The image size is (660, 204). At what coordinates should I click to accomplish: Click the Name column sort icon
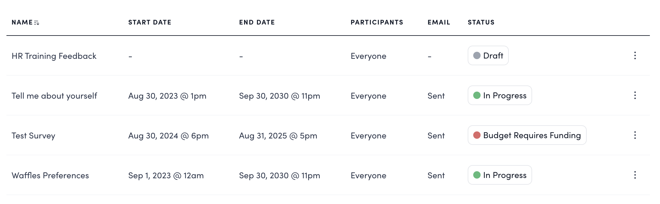point(36,23)
